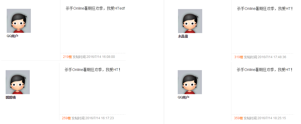Click the post time 2016/7/14 18:25:15
Screen dimensions: 301x124
pos(272,118)
